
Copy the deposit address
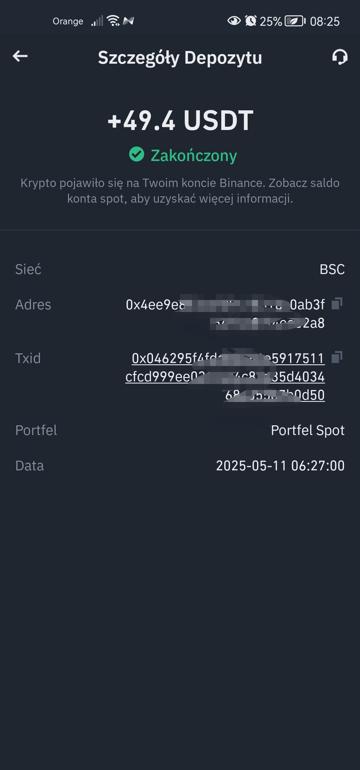pyautogui.click(x=337, y=304)
